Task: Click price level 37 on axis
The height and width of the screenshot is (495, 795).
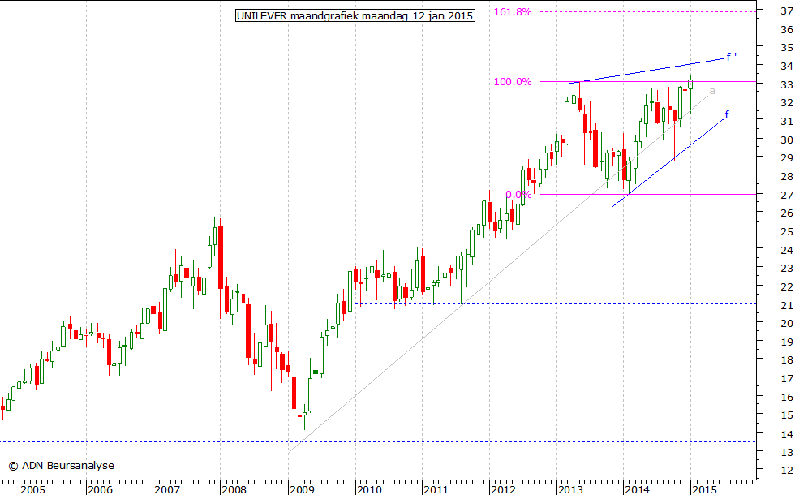Action: pyautogui.click(x=787, y=11)
